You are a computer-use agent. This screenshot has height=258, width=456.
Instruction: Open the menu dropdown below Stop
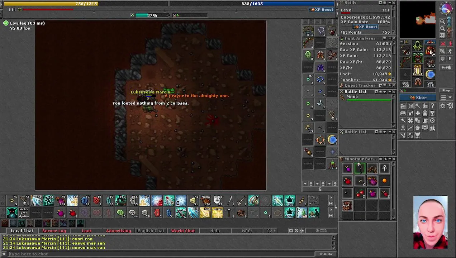[x=446, y=97]
